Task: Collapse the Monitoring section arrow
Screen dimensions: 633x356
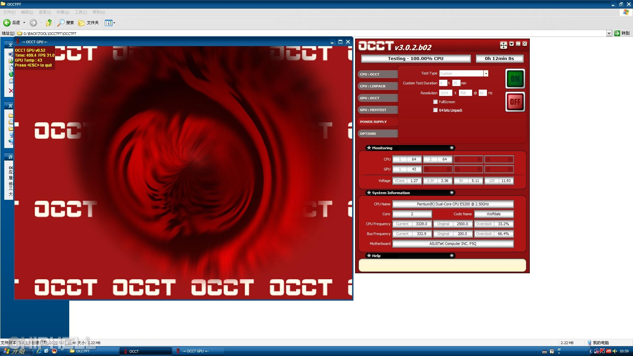Action: coord(452,148)
